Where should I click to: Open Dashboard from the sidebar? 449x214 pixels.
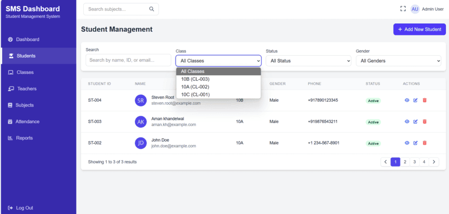point(39,40)
